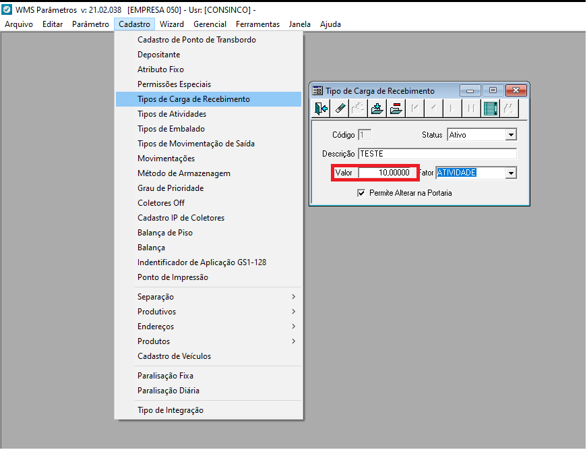Open the Status dropdown showing Ativo
The height and width of the screenshot is (450, 587).
[511, 135]
